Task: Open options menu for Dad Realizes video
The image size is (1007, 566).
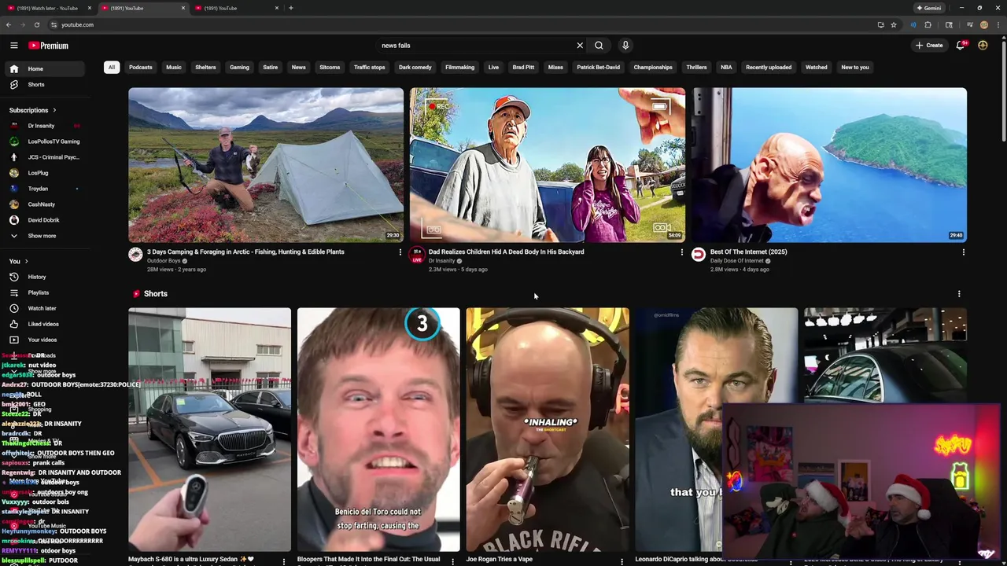Action: [x=681, y=252]
